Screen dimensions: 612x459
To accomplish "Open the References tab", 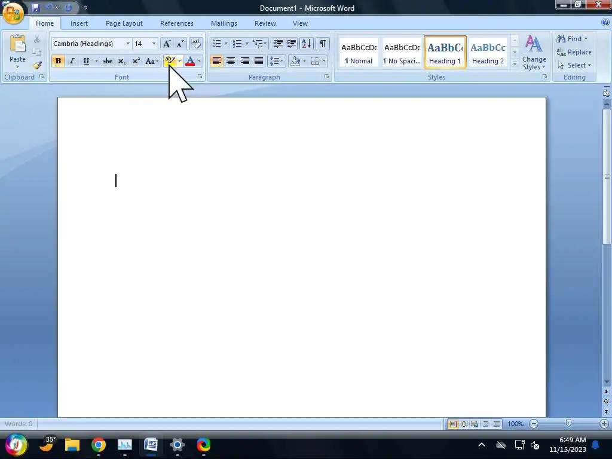I will click(177, 23).
